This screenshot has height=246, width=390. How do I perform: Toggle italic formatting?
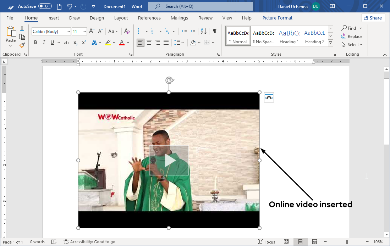[x=44, y=42]
